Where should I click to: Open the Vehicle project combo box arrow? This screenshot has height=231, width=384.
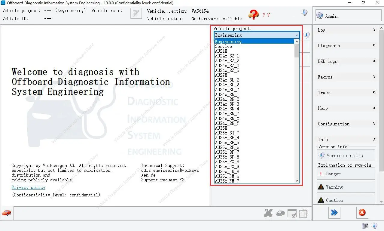click(297, 35)
